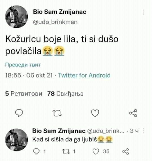Click 'Bio Sam Zmijanac' name on the reply

pos(59,131)
